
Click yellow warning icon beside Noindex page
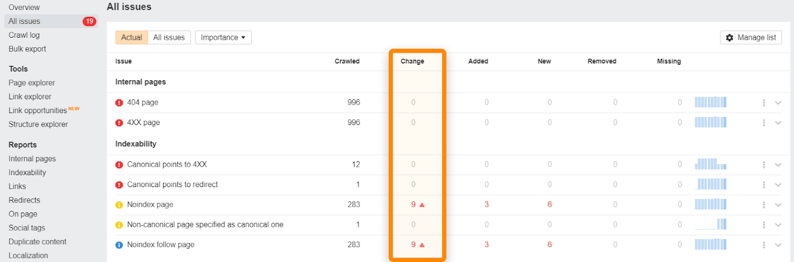[119, 205]
